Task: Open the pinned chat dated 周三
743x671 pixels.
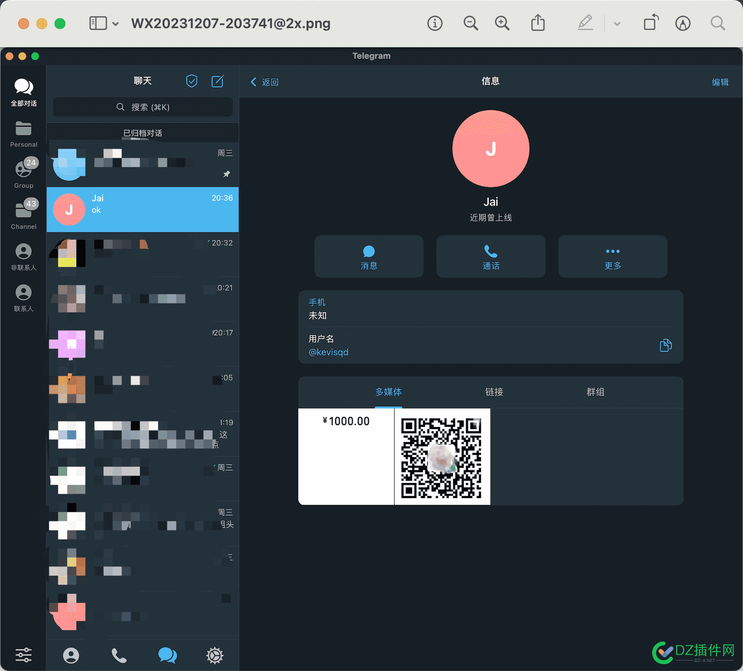Action: click(x=143, y=164)
